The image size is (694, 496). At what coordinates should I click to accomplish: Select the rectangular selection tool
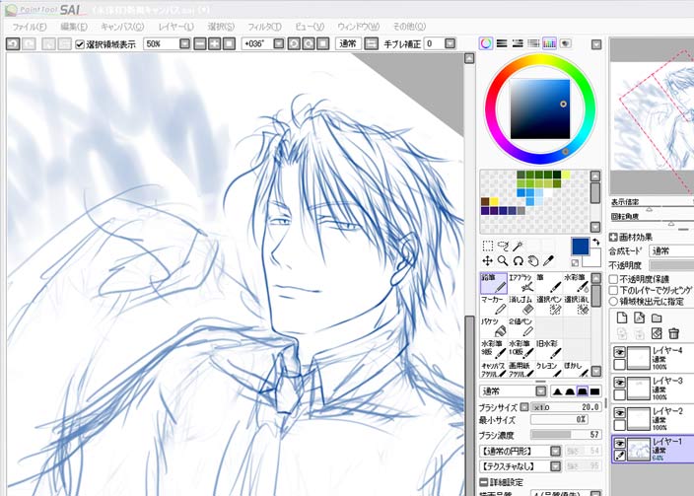(488, 246)
